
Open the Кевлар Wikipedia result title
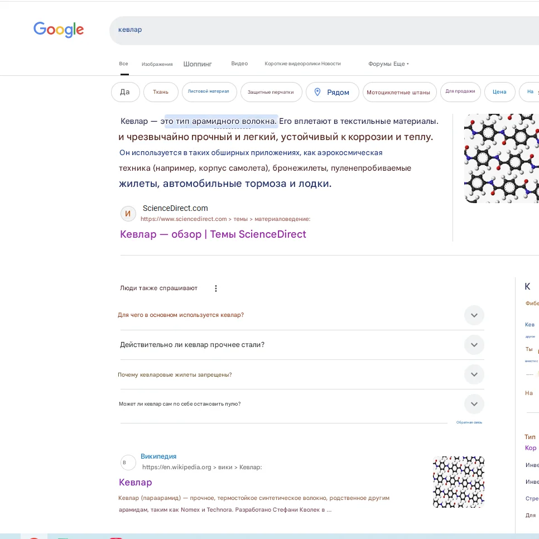(136, 482)
